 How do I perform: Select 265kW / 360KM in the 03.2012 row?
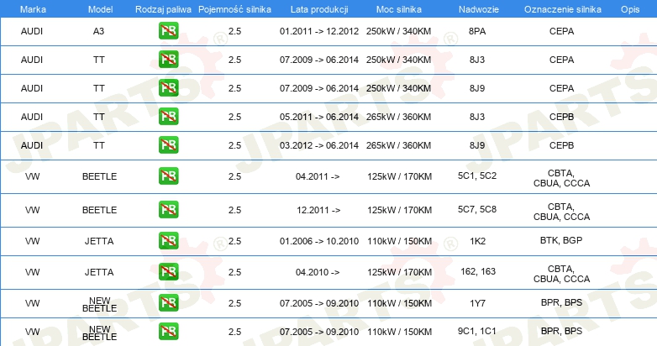tap(398, 145)
